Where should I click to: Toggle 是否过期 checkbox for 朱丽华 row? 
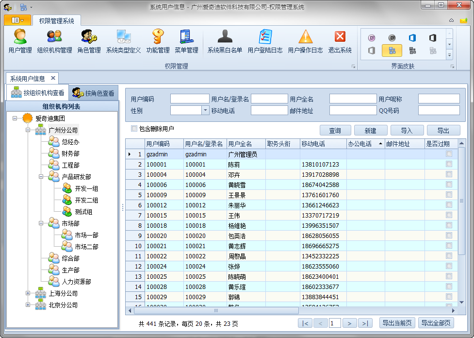pos(449,205)
